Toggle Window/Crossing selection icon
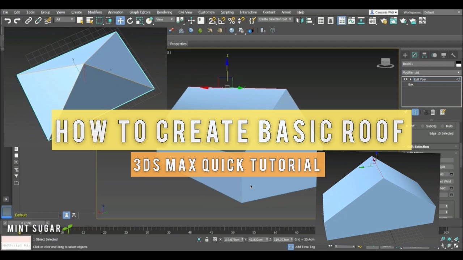Screen dimensions: 463x260 [x=109, y=21]
